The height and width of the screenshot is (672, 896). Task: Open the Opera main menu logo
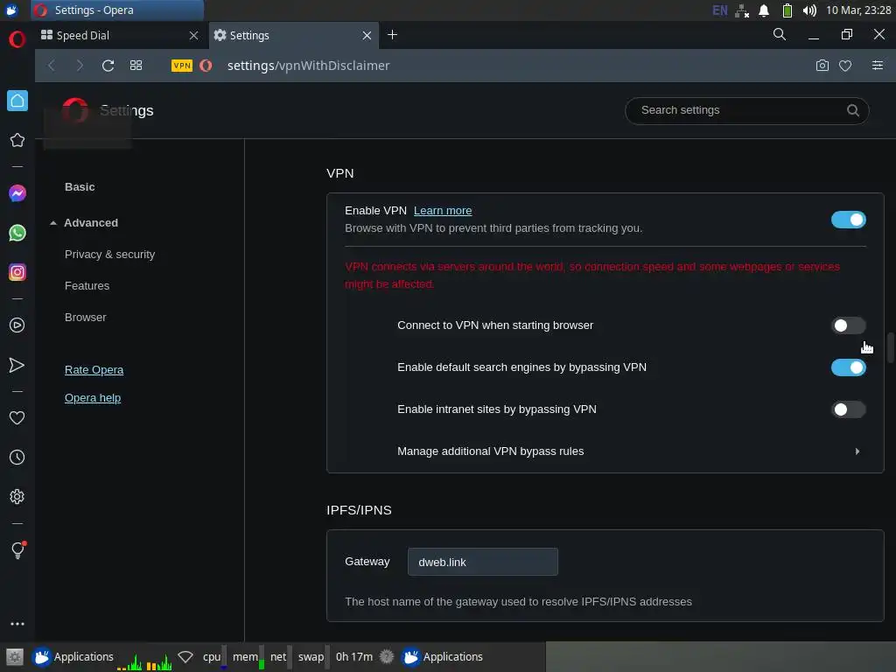point(17,39)
